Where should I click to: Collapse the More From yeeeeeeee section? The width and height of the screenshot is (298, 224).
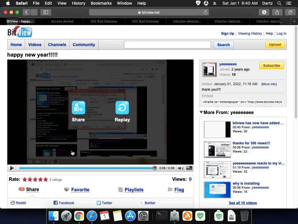pos(201,112)
